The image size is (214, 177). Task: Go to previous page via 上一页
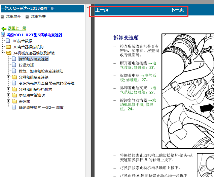tap(102, 10)
